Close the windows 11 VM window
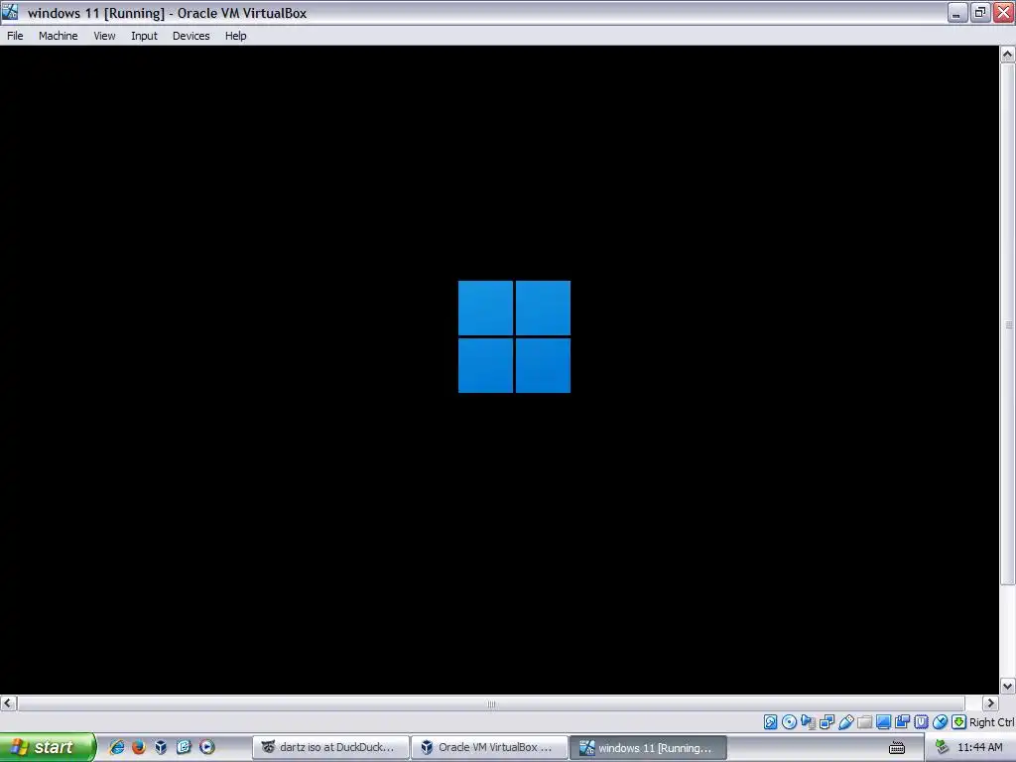Screen dimensions: 1016x762 [1004, 12]
